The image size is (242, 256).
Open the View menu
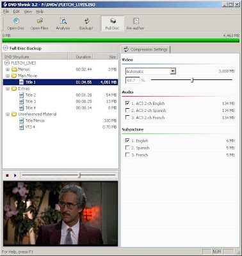pyautogui.click(x=28, y=12)
